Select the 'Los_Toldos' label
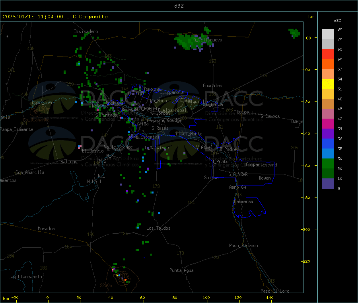This screenshot has height=303, width=358. pos(158,228)
